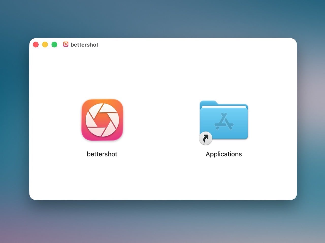The height and width of the screenshot is (243, 325).
Task: Click blank area below the Applications label
Action: (224, 178)
